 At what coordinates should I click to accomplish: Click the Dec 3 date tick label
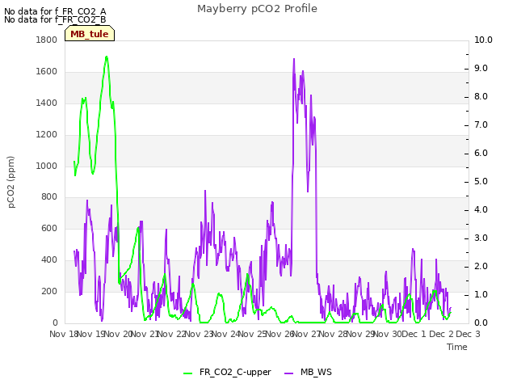(x=468, y=334)
